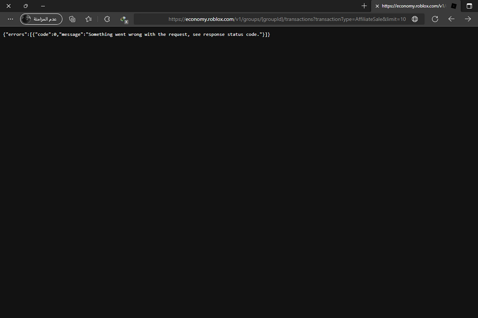The height and width of the screenshot is (318, 478).
Task: Open the Extensions icon on the toolbar
Action: pos(107,19)
